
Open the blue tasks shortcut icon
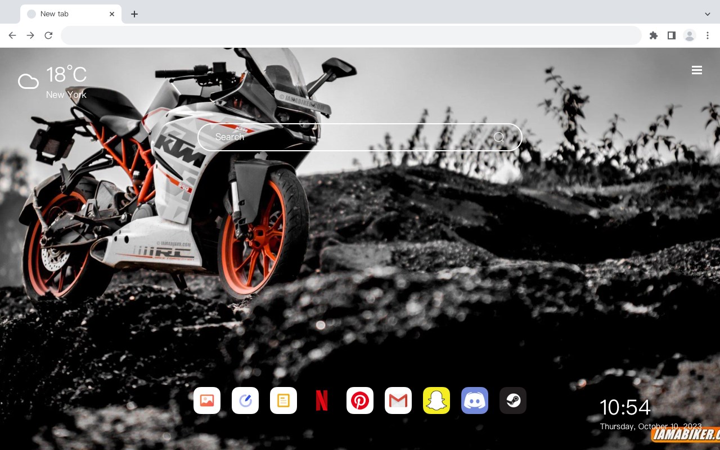(245, 400)
